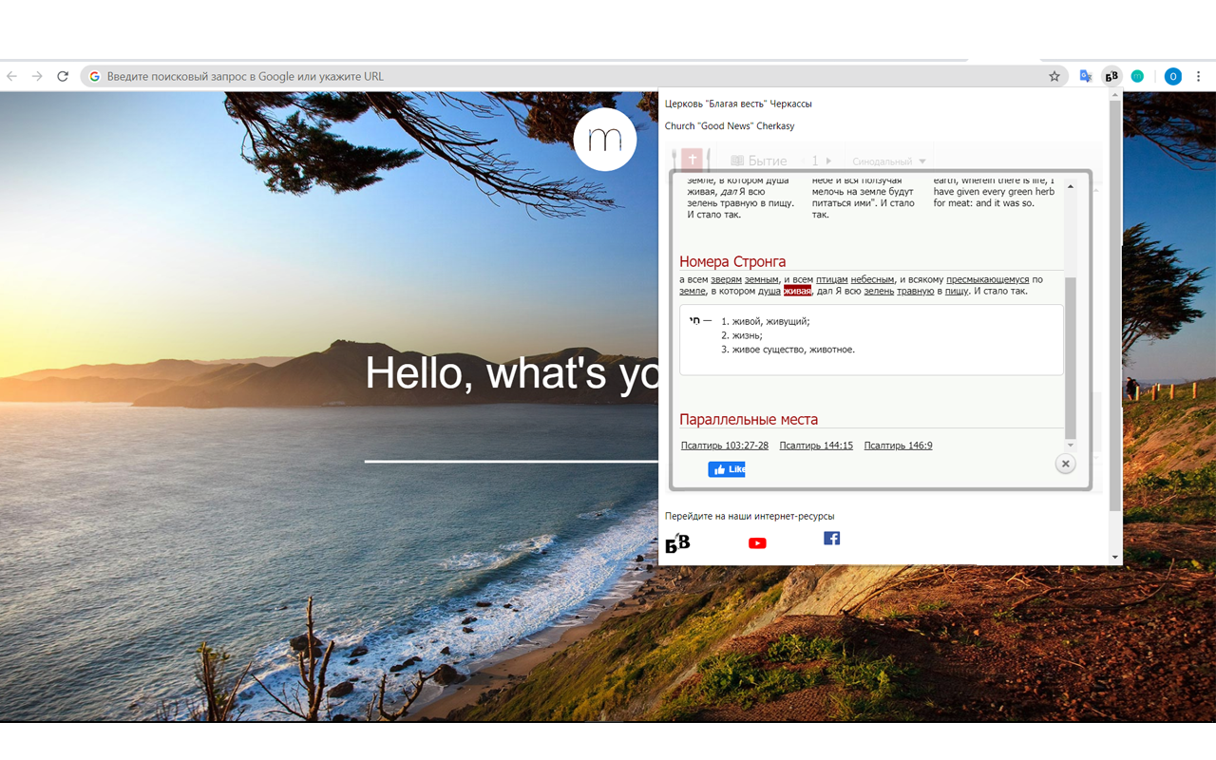Click the pink cross Bible icon
This screenshot has height=760, width=1216.
(693, 160)
